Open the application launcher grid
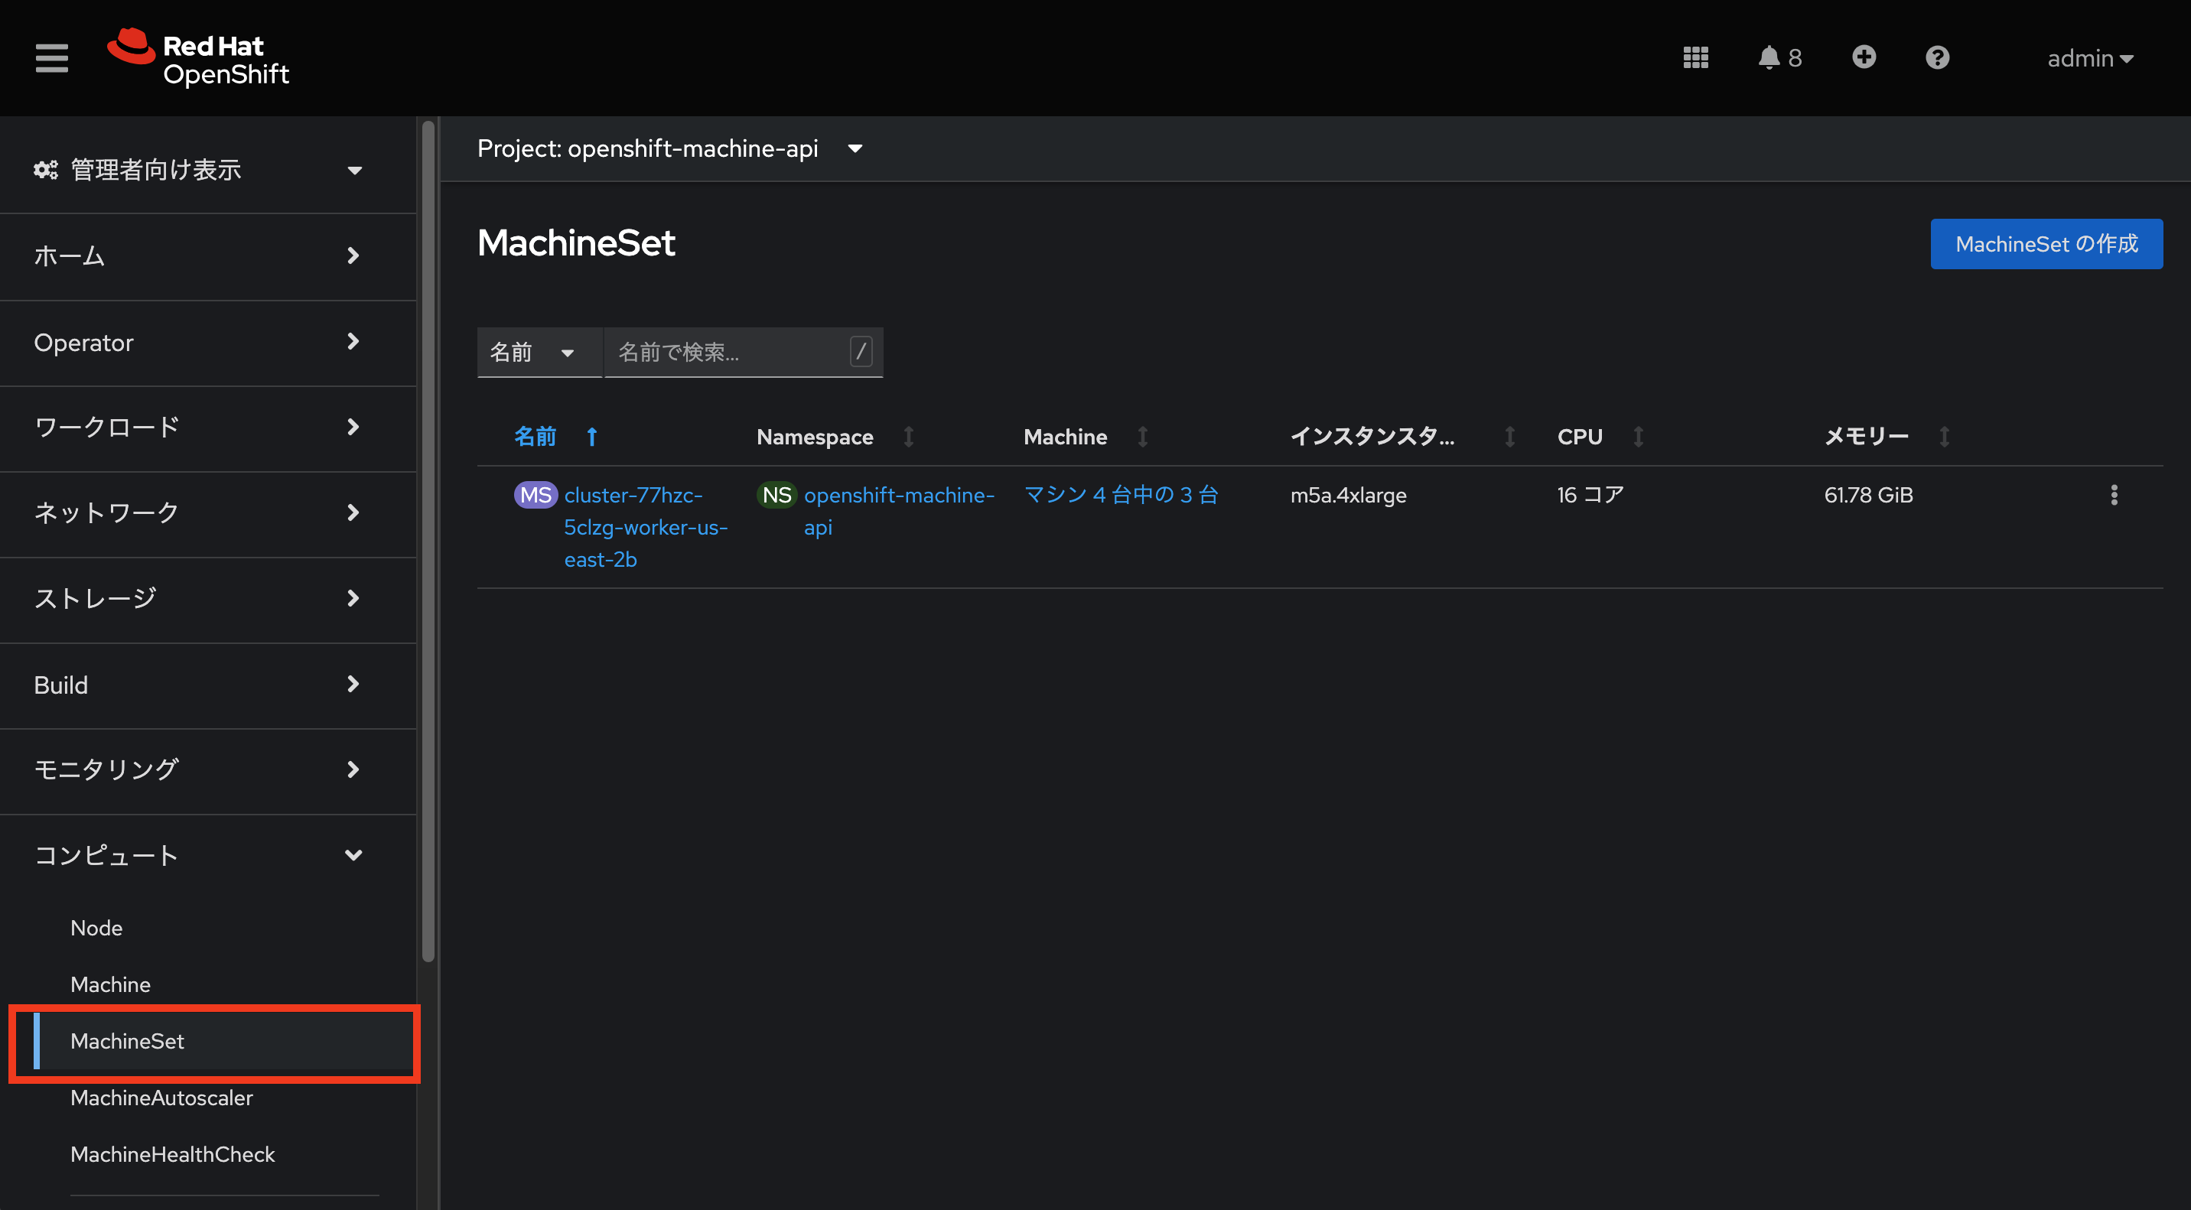Screen dimensions: 2191x1210 click(1695, 58)
